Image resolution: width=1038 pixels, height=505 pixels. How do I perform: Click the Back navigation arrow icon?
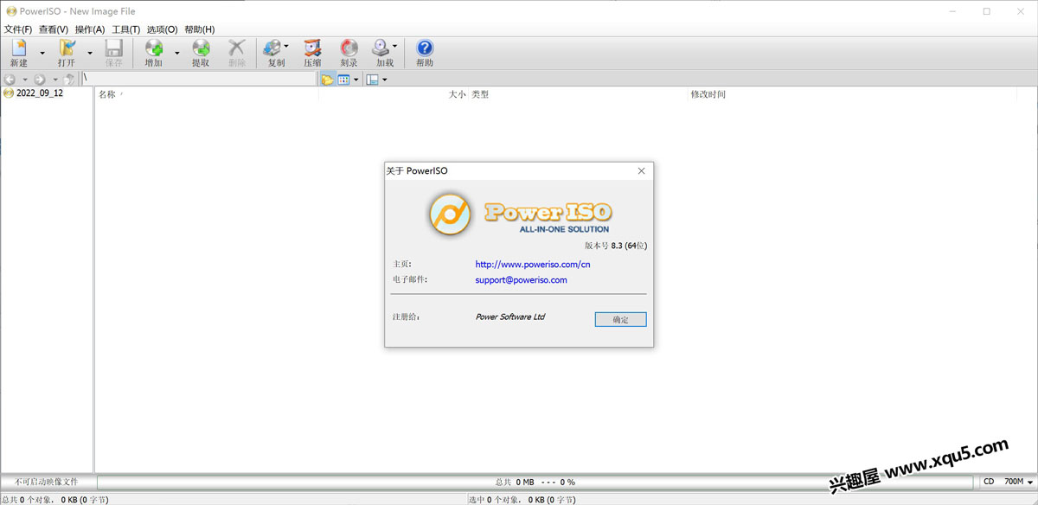click(x=10, y=79)
